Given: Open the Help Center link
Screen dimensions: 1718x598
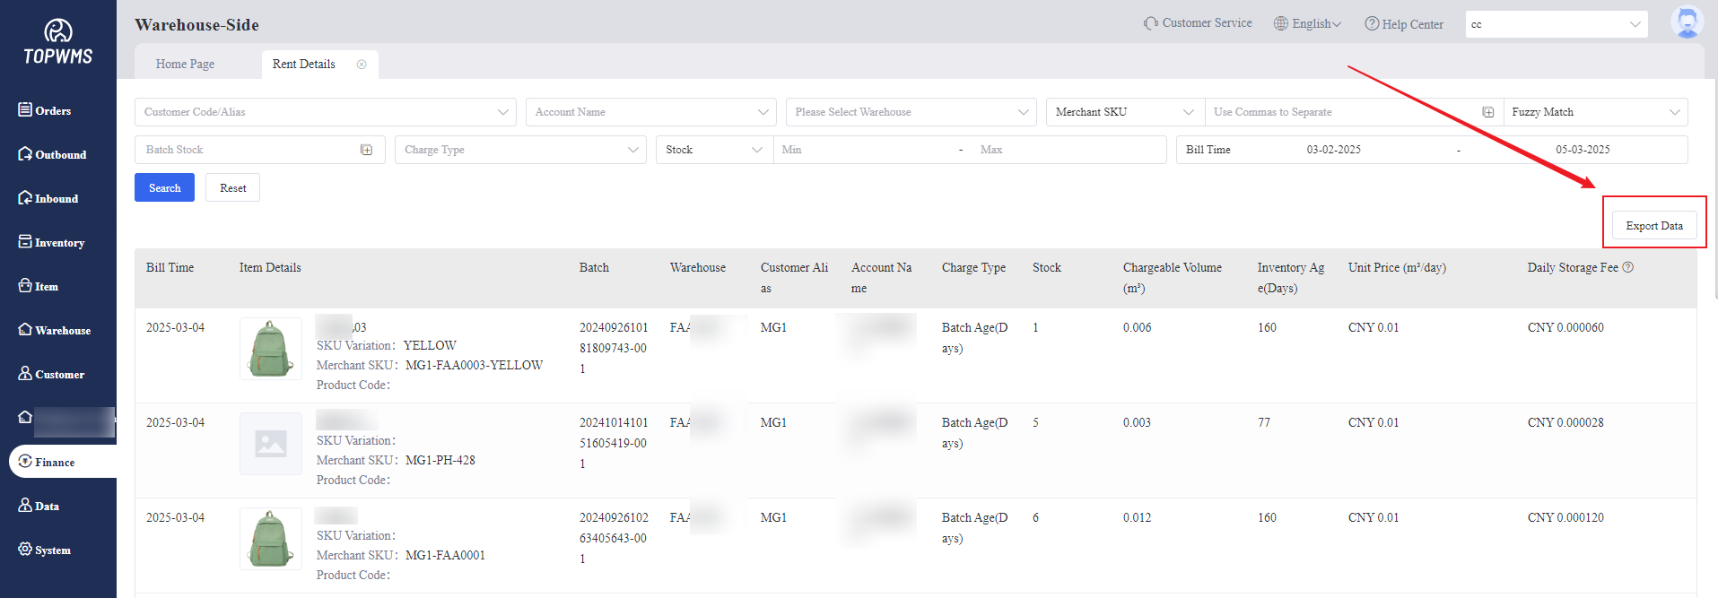Looking at the screenshot, I should pyautogui.click(x=1404, y=24).
